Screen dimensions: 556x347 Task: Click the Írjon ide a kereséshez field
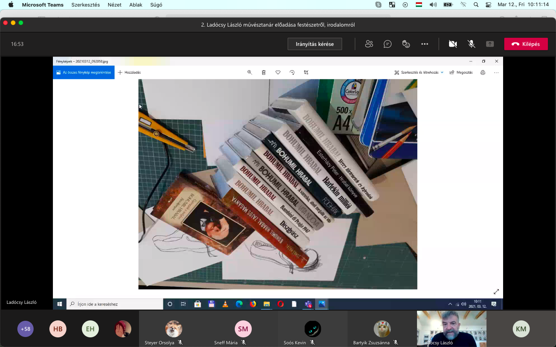point(115,304)
